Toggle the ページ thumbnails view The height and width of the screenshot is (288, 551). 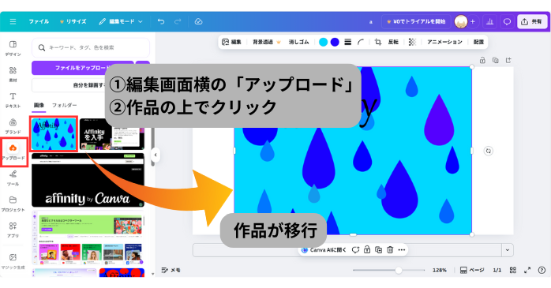[472, 270]
